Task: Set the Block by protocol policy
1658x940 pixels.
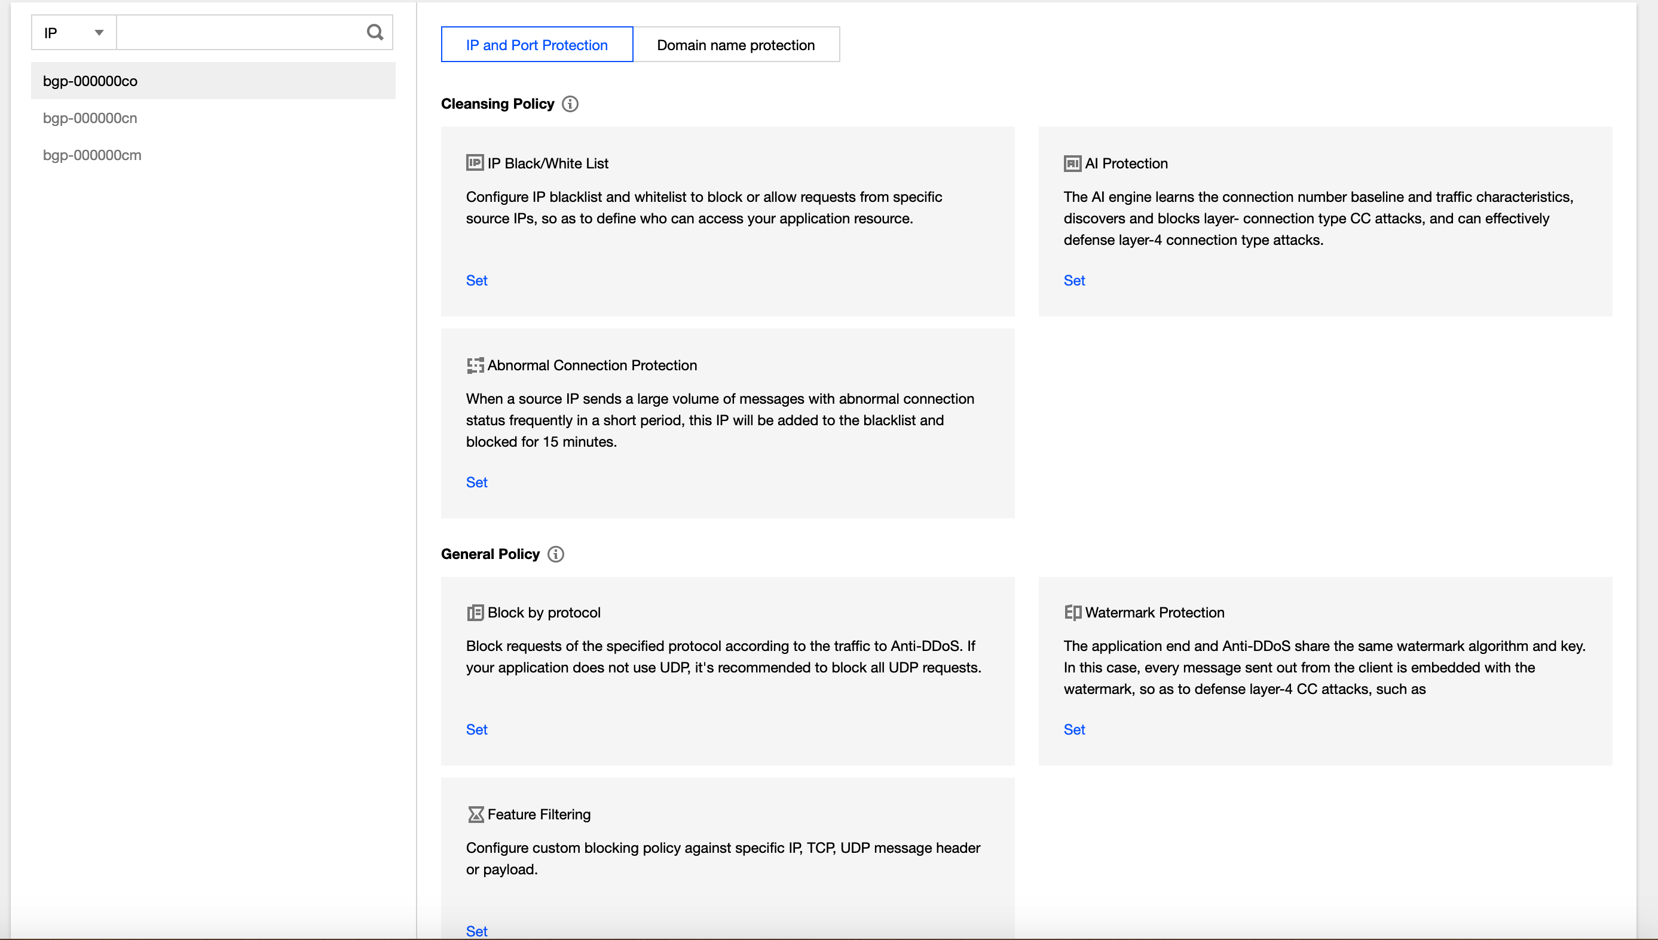Action: pyautogui.click(x=477, y=730)
